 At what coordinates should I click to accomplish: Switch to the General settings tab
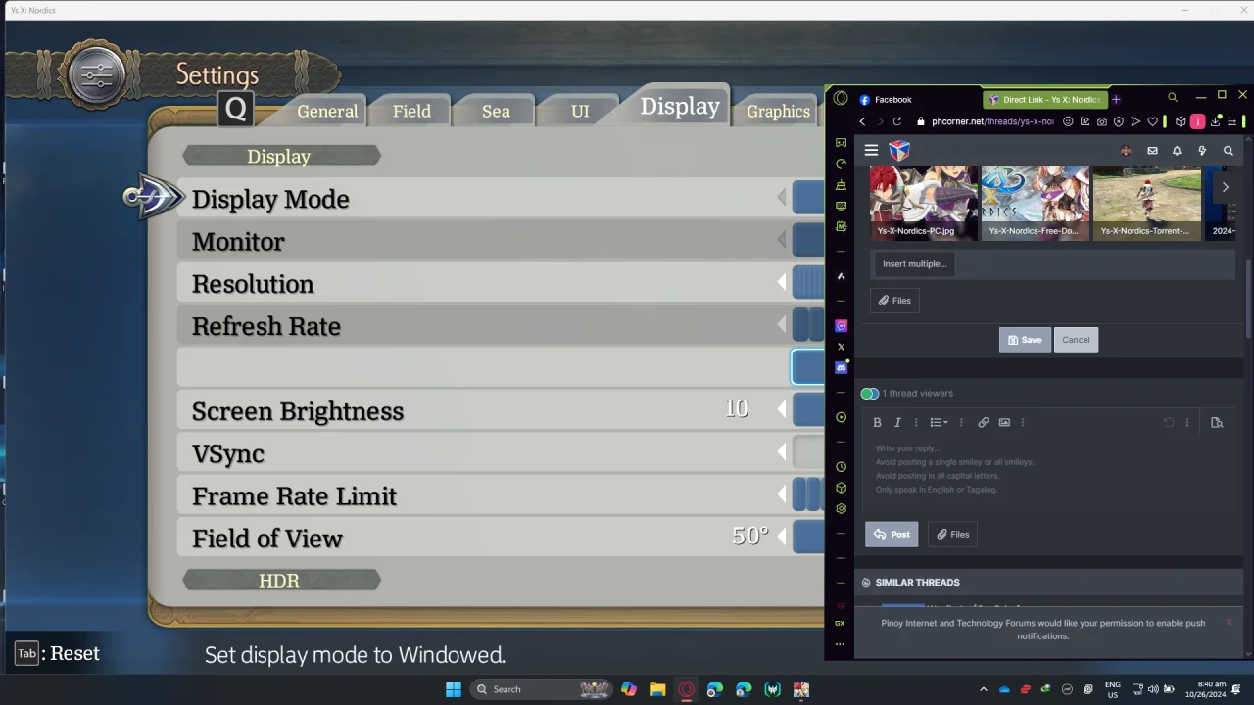(327, 111)
